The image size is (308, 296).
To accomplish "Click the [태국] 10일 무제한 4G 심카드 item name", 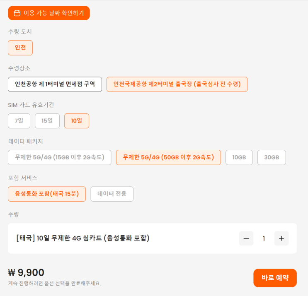I will 83,238.
